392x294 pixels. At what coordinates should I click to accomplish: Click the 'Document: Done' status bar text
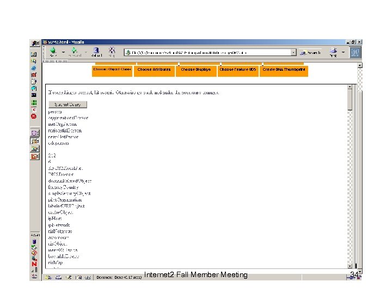119,277
